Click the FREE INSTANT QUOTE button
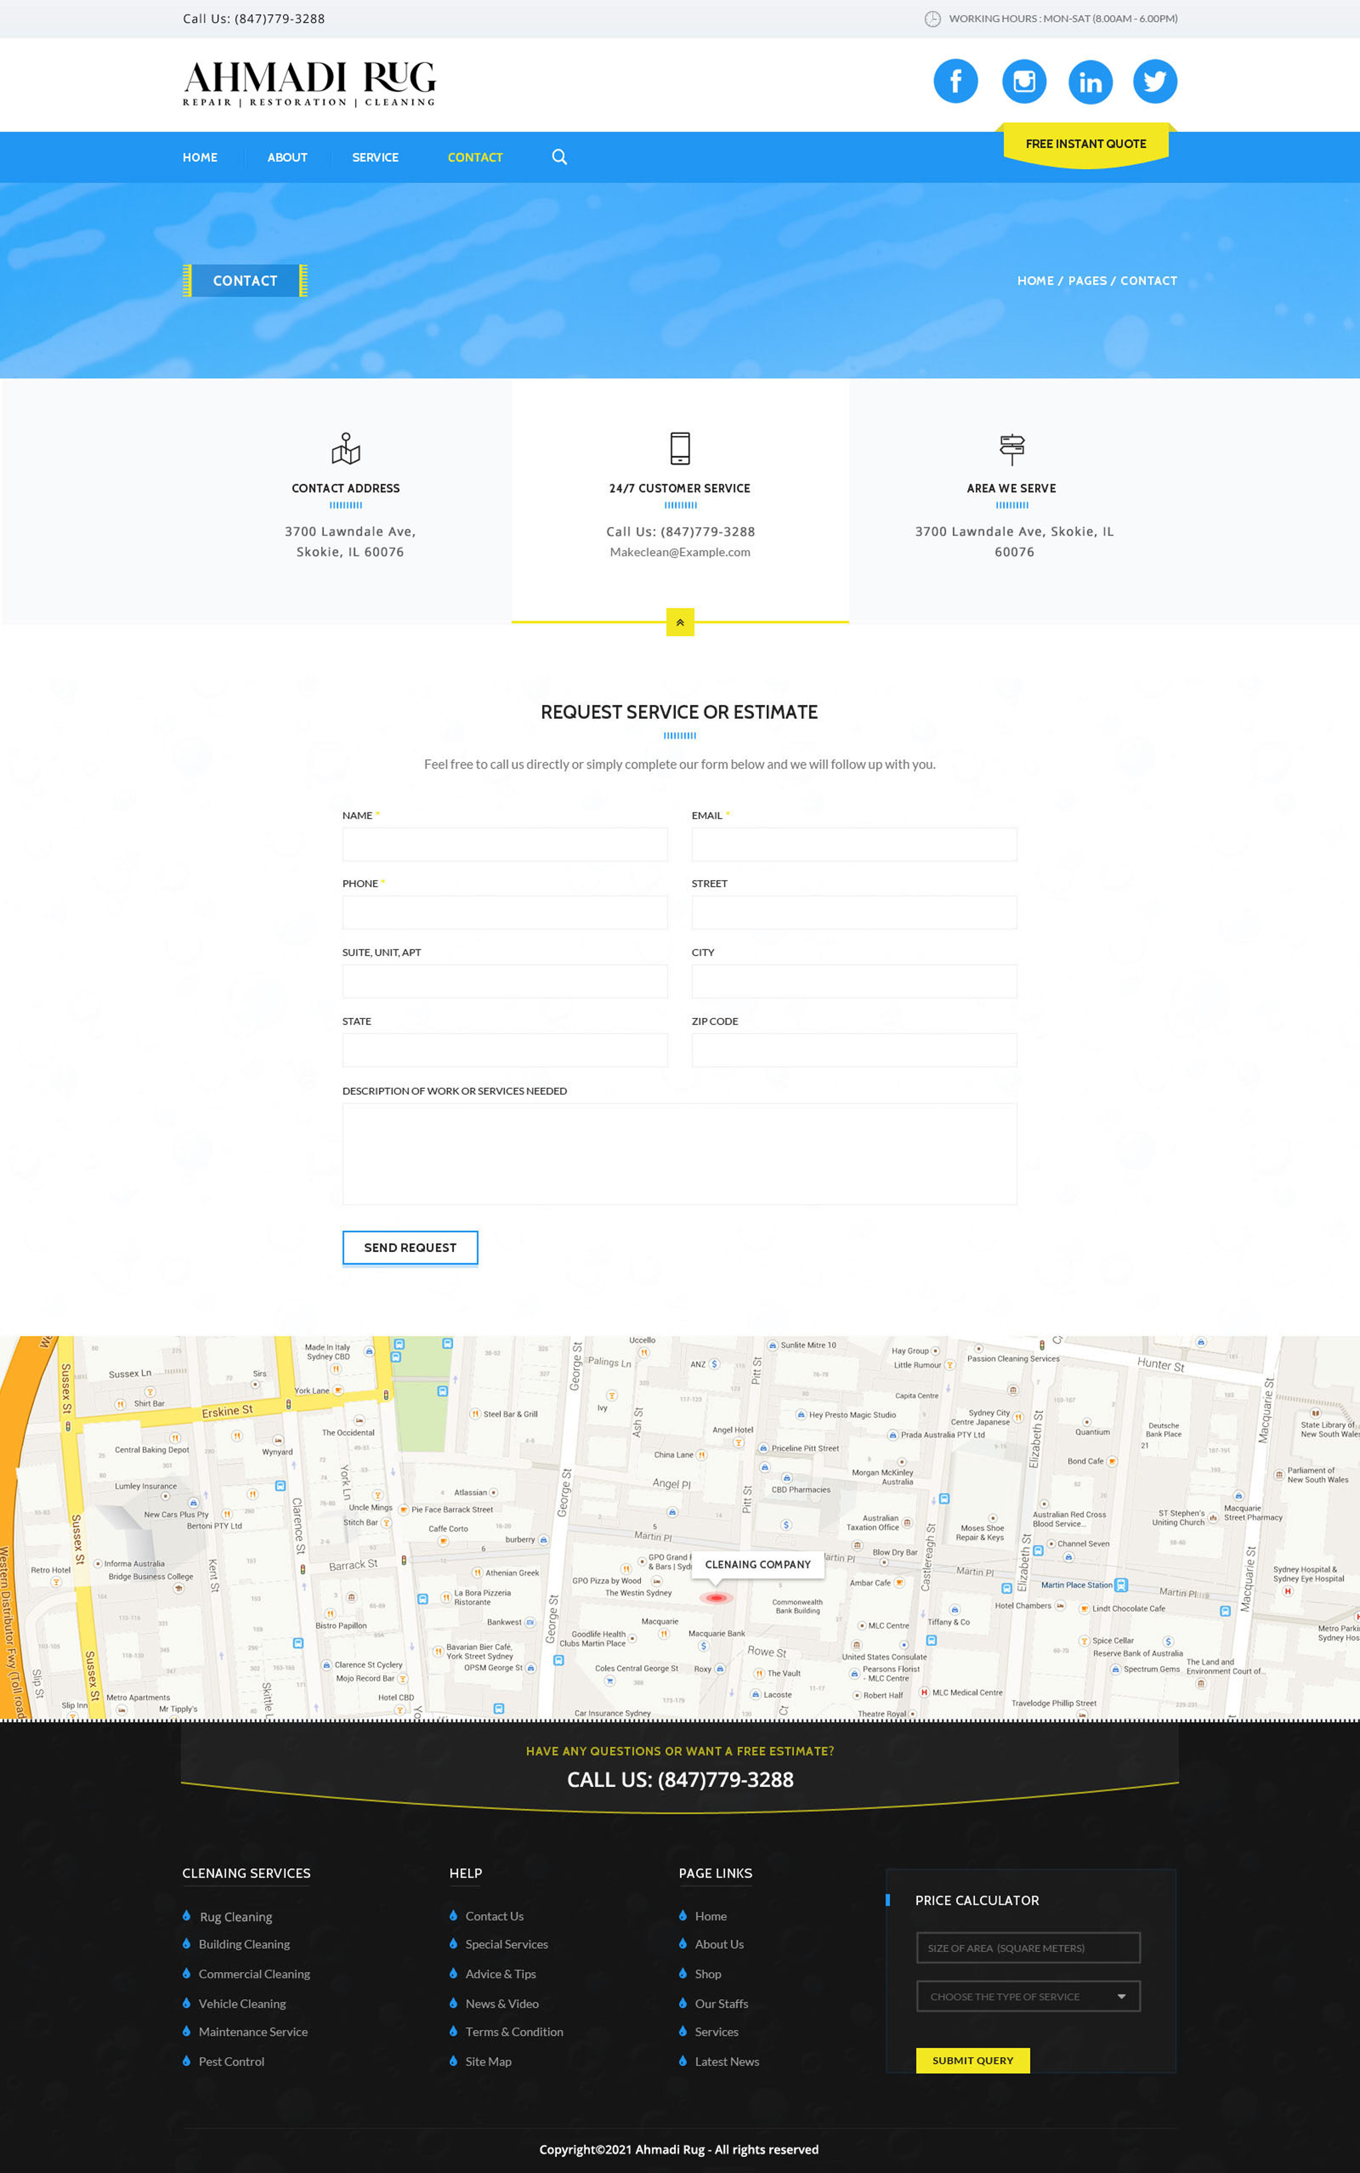Viewport: 1360px width, 2173px height. 1086,143
